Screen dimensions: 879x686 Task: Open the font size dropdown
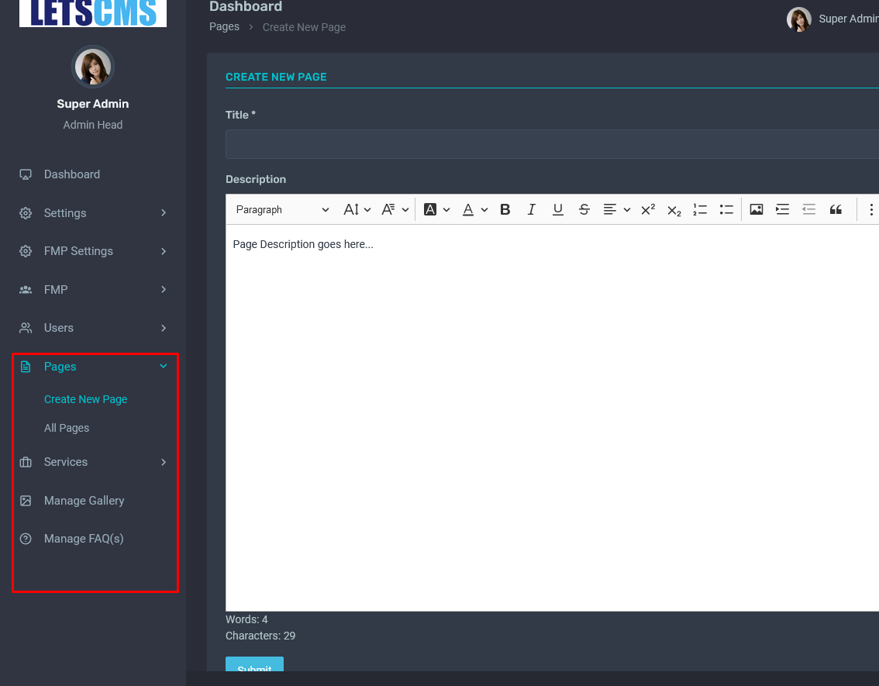coord(357,209)
